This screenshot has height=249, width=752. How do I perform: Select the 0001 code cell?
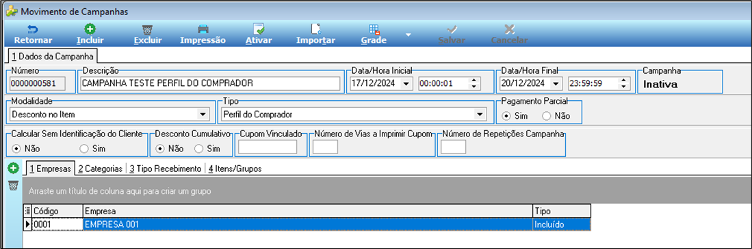pyautogui.click(x=57, y=224)
